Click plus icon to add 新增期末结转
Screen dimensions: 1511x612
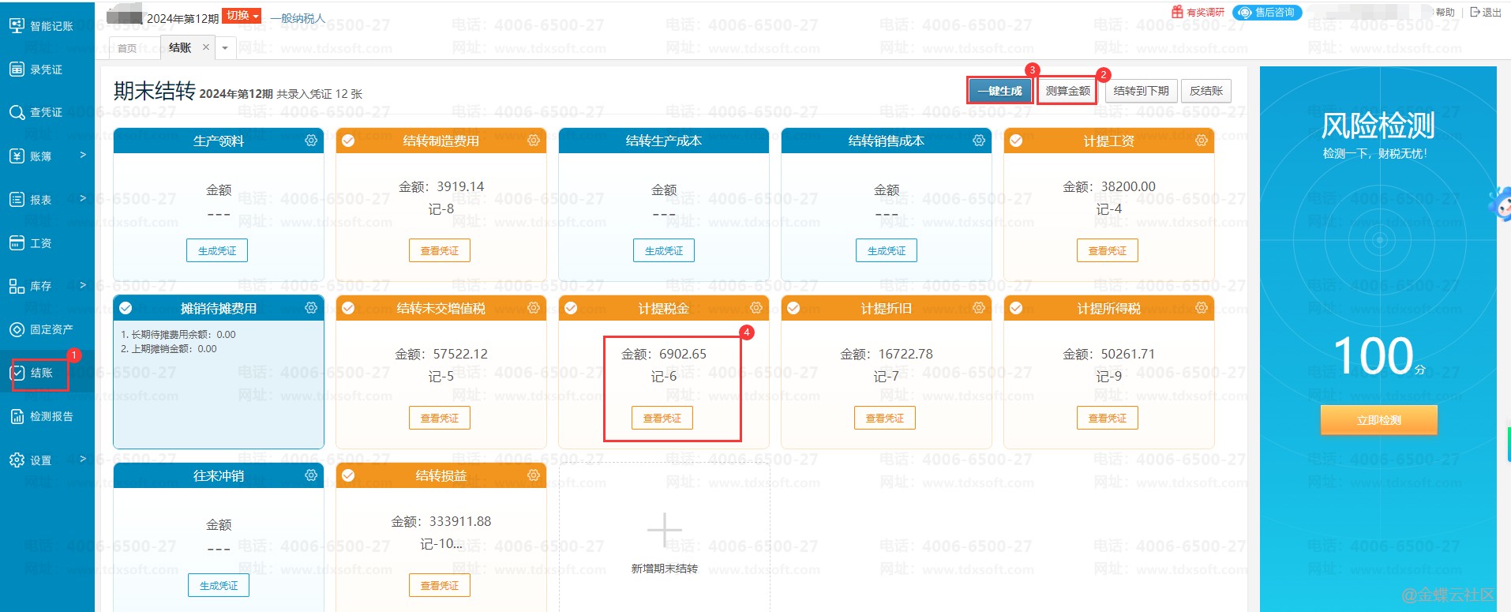664,531
